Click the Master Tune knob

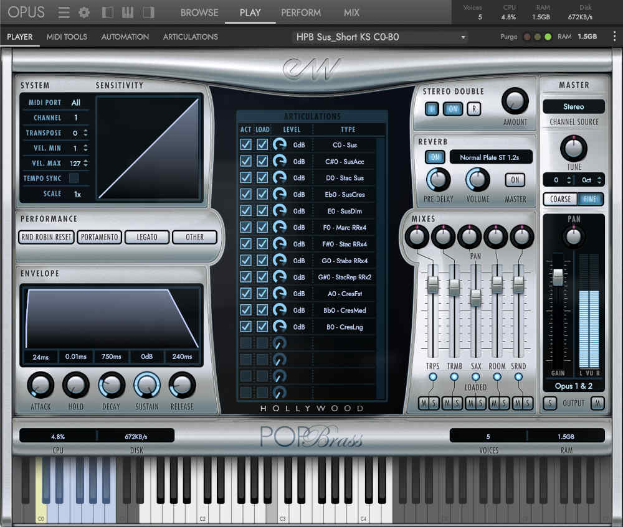pos(573,148)
